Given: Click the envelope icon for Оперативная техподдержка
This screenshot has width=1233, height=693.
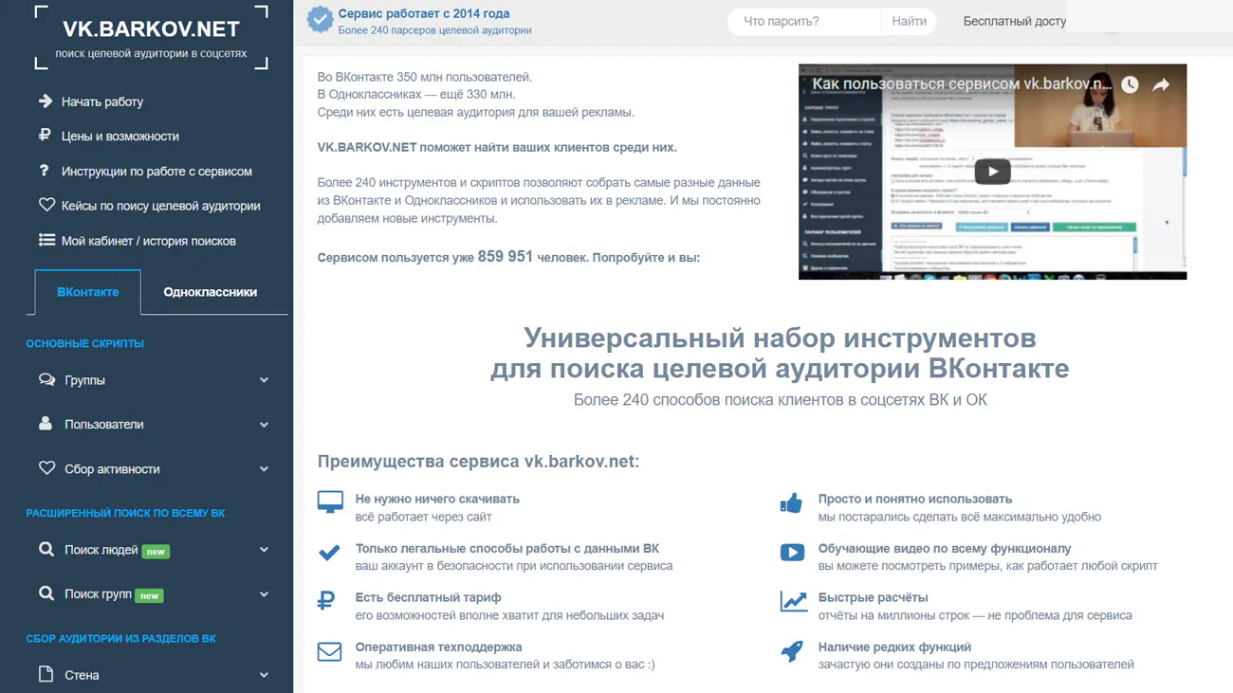Looking at the screenshot, I should pos(328,652).
